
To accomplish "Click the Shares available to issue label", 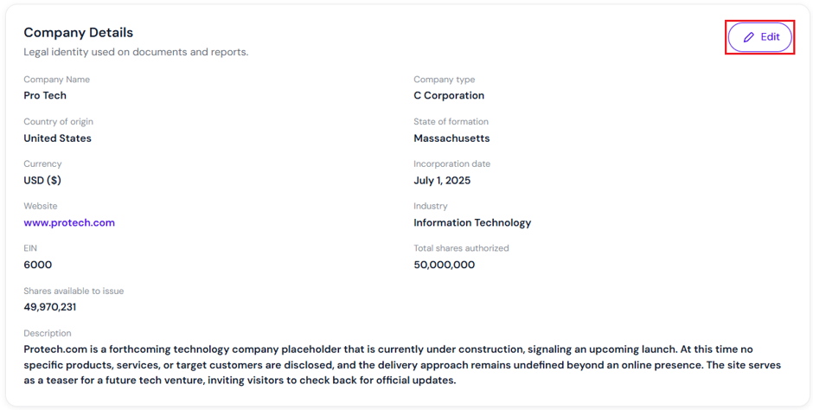I will click(74, 291).
